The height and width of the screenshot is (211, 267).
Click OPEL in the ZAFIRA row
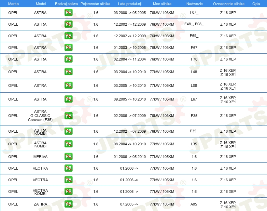pos(13,204)
